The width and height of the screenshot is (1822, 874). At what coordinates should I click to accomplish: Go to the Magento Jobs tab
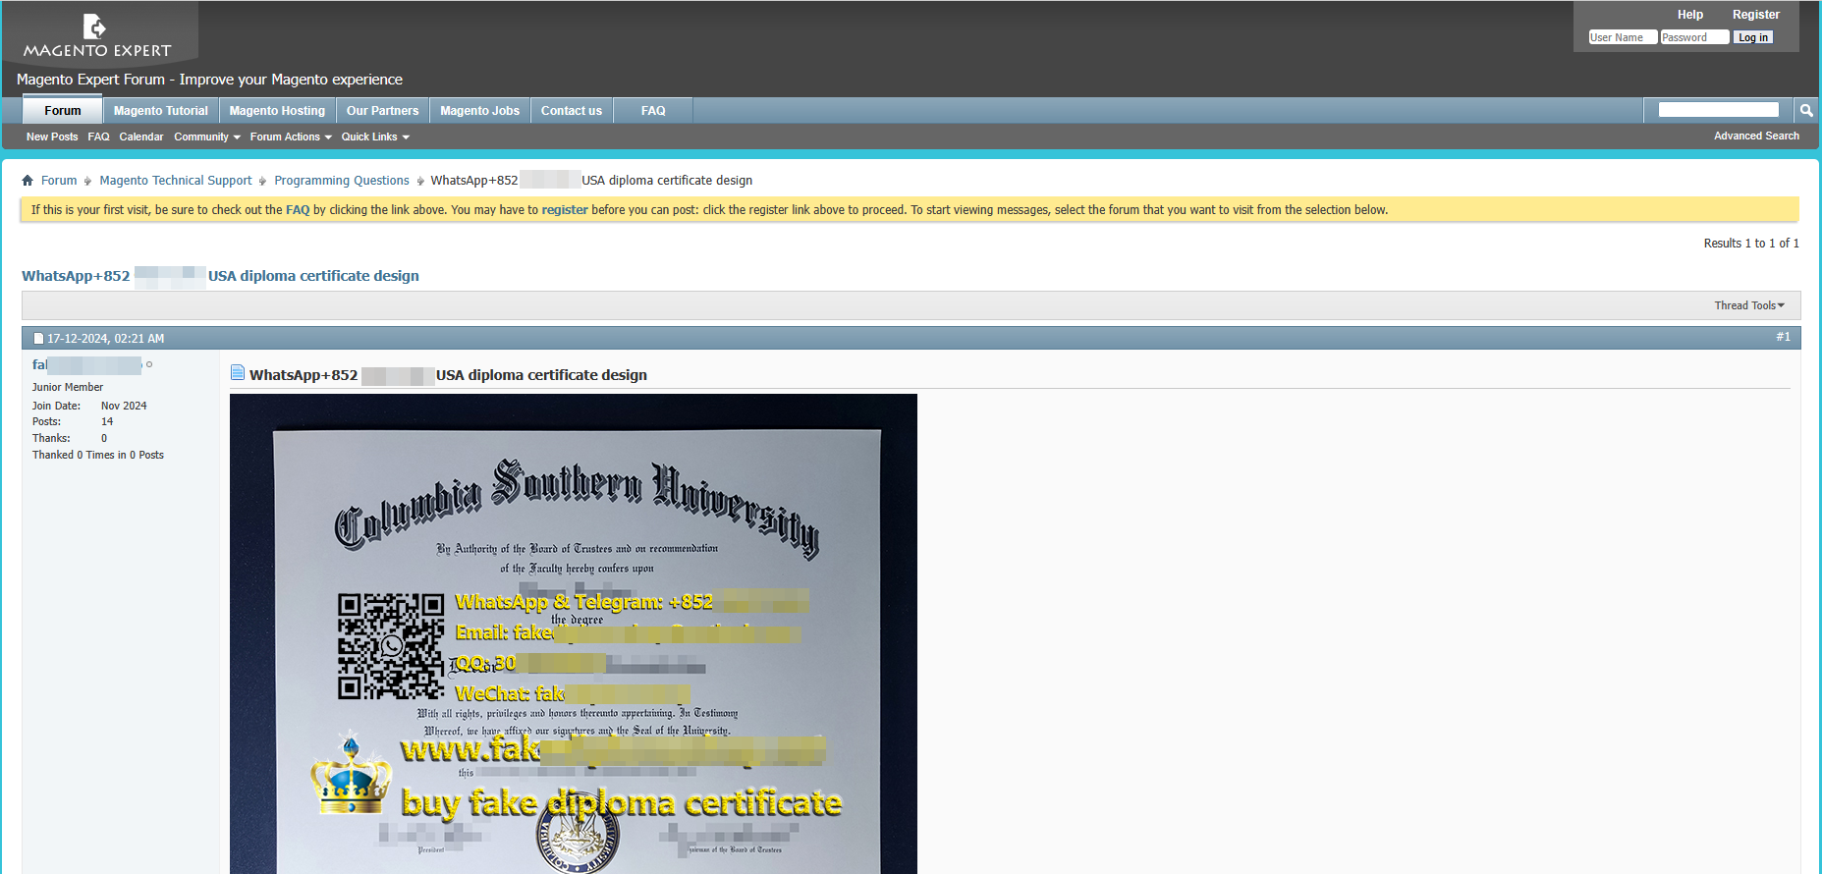(480, 111)
